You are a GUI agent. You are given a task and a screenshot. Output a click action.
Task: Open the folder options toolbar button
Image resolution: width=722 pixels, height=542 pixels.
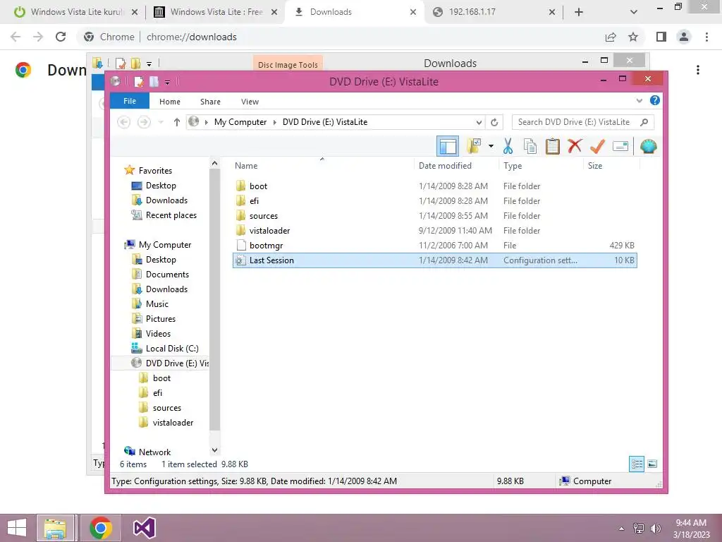coord(474,147)
